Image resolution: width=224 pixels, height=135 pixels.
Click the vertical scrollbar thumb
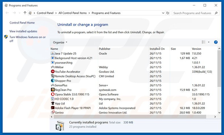pyautogui.click(x=219, y=68)
